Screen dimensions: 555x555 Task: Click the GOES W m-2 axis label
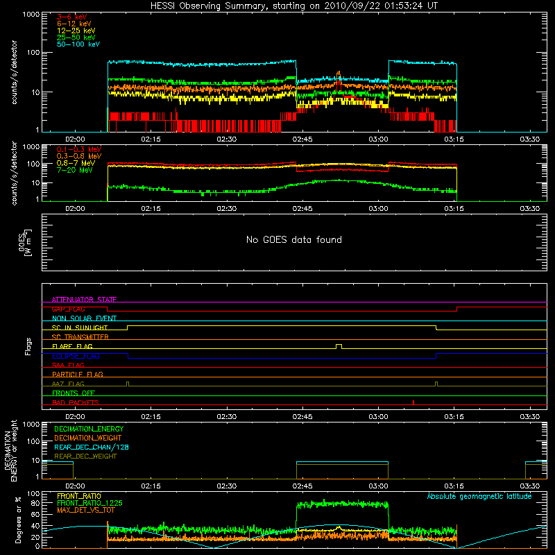point(25,242)
